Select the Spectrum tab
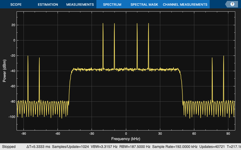Image resolution: width=241 pixels, height=150 pixels. (x=112, y=4)
